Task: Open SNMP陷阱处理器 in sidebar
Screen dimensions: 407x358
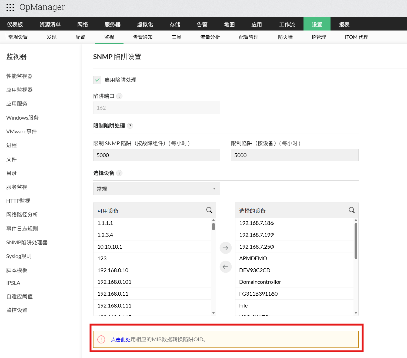Action: tap(27, 242)
